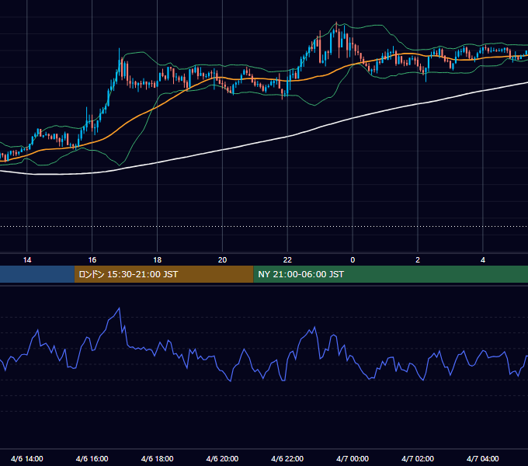Image resolution: width=528 pixels, height=466 pixels.
Task: Click the 16 hour label on price chart axis
Action: point(92,260)
